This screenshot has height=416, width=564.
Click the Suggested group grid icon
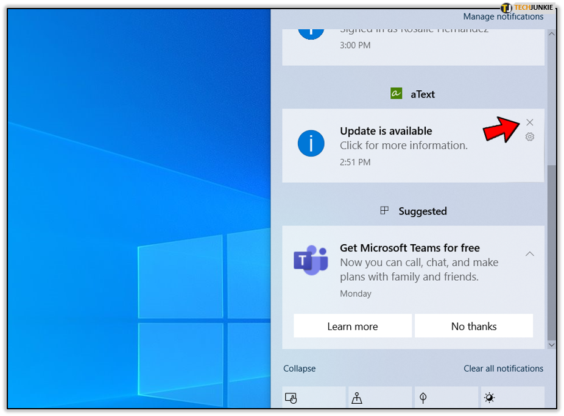(384, 210)
